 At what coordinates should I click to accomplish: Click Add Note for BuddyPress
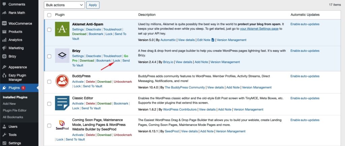(233, 87)
